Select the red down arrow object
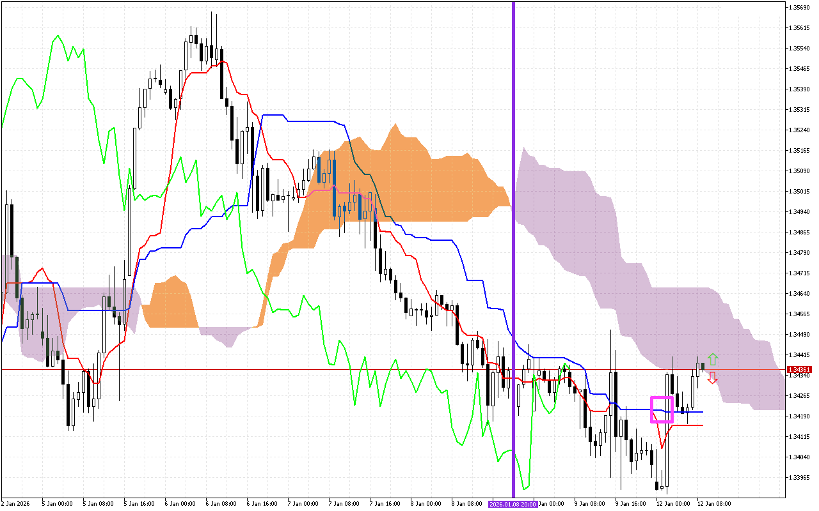The width and height of the screenshot is (819, 511). 712,378
